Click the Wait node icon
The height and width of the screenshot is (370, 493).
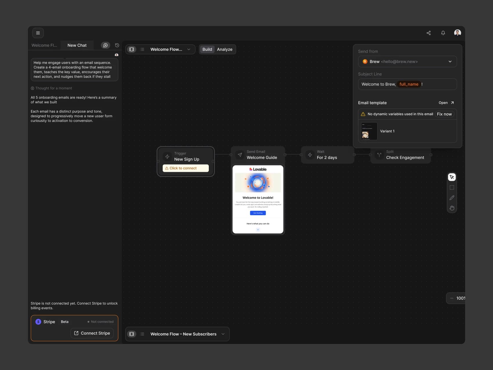(x=310, y=155)
